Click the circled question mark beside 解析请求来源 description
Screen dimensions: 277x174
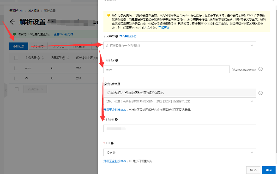point(260,93)
